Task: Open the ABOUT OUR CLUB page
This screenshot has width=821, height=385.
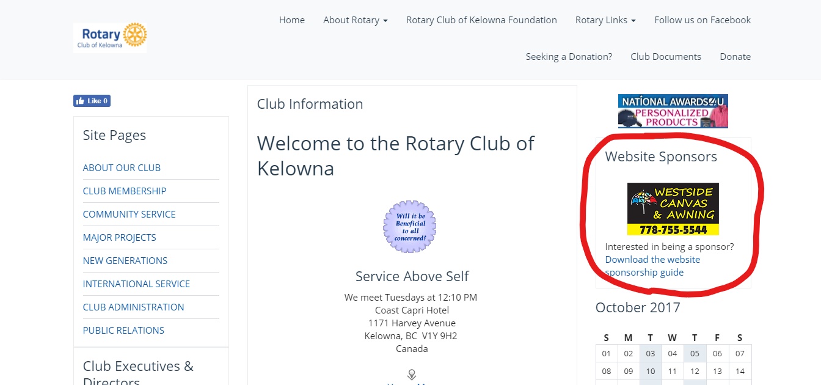Action: click(122, 167)
